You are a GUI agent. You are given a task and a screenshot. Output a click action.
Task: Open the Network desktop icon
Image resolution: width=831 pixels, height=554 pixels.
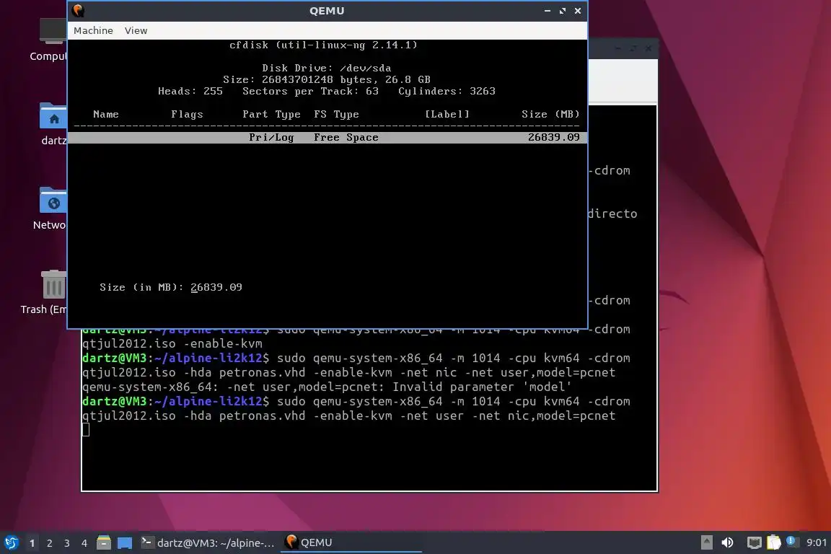52,208
